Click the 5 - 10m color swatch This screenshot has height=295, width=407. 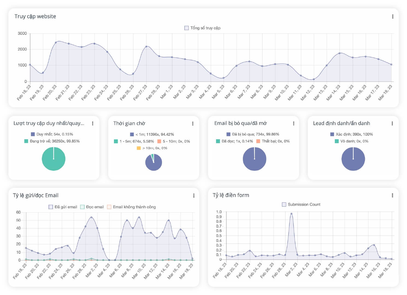tap(159, 141)
